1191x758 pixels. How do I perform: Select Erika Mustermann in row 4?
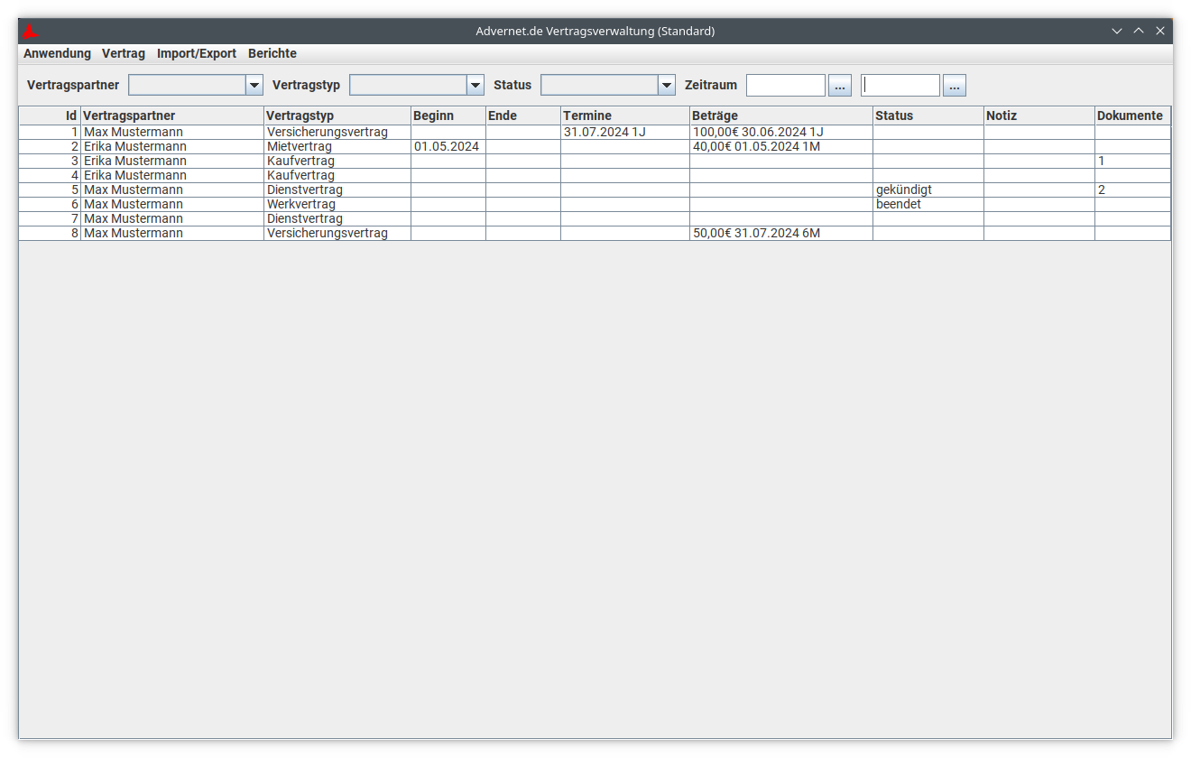172,175
